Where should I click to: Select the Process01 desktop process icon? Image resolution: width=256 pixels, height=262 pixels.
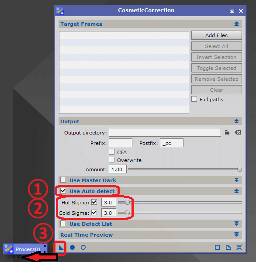(x=25, y=249)
